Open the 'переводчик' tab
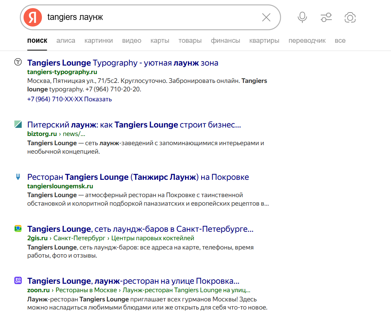Screen dimensions: 391x318 point(307,41)
